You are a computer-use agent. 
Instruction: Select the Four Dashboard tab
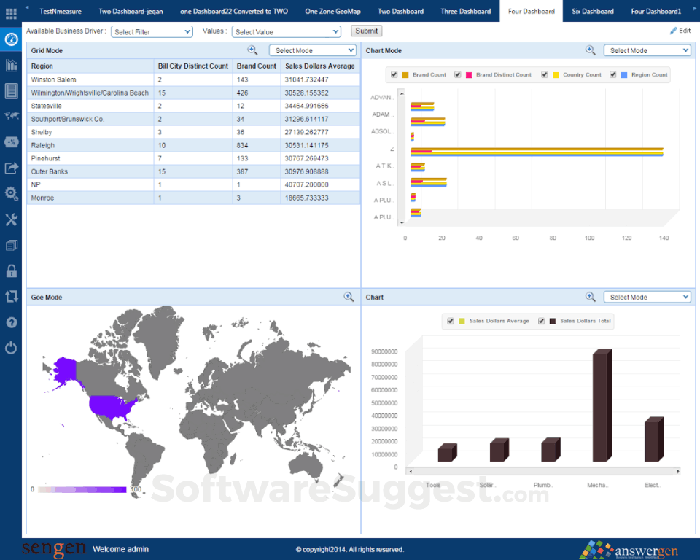click(532, 11)
